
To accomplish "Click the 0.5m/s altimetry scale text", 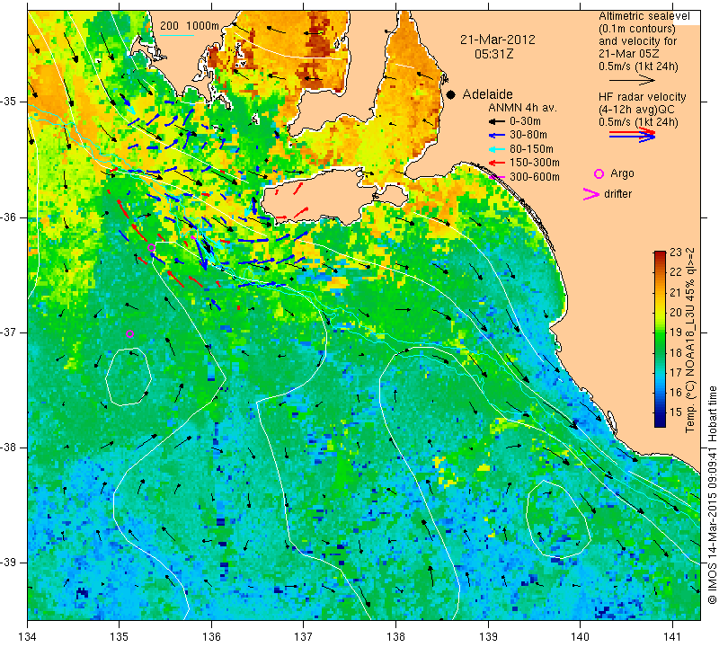I will (x=638, y=66).
